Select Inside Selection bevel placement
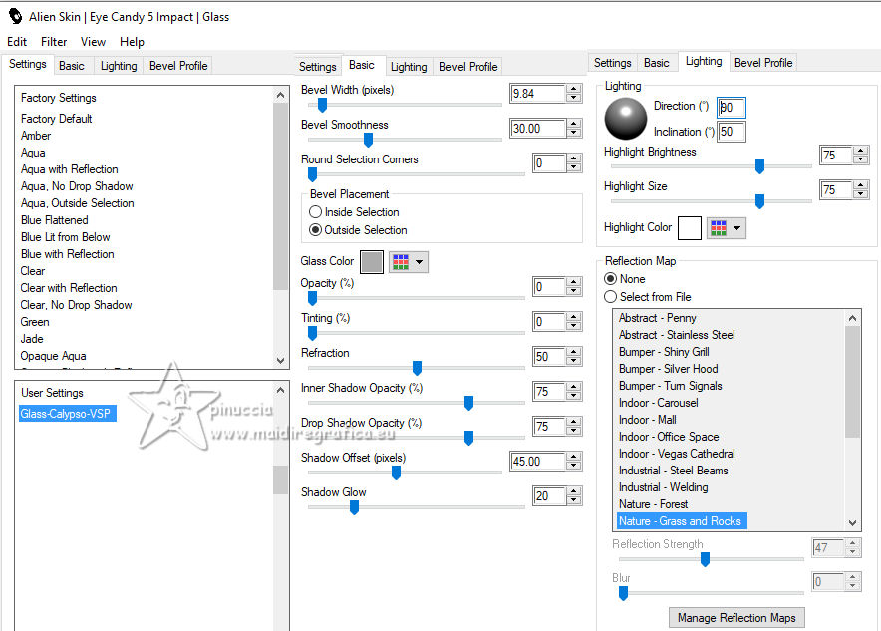Screen dimensions: 881x631 (315, 212)
